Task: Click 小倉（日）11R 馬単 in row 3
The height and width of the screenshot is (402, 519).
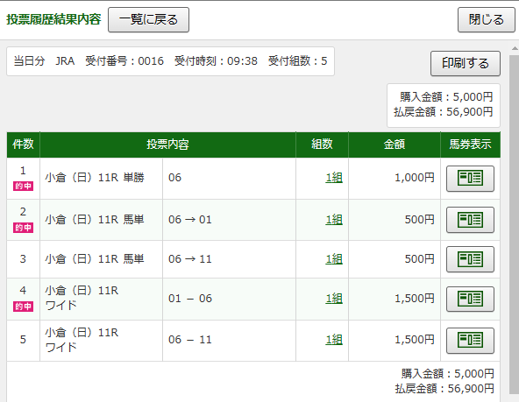Action: (95, 259)
